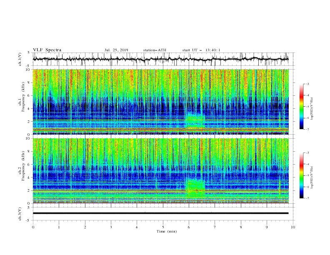Click the "4" kHz tick on ch.2 frequency axis

coord(29,177)
